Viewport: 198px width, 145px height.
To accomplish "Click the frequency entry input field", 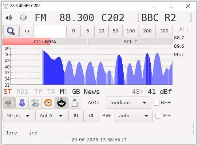I will 50,31.
